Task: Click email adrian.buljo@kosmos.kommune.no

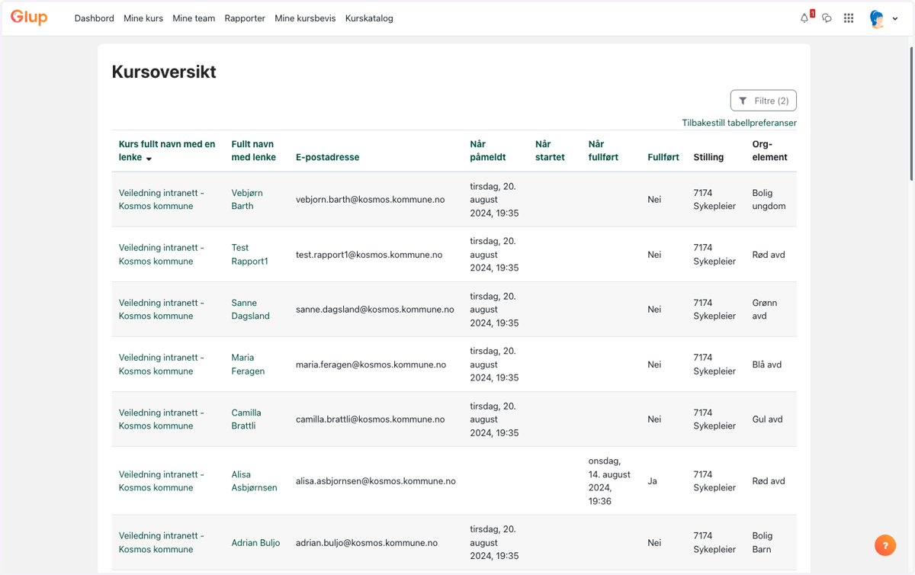Action: click(x=367, y=543)
